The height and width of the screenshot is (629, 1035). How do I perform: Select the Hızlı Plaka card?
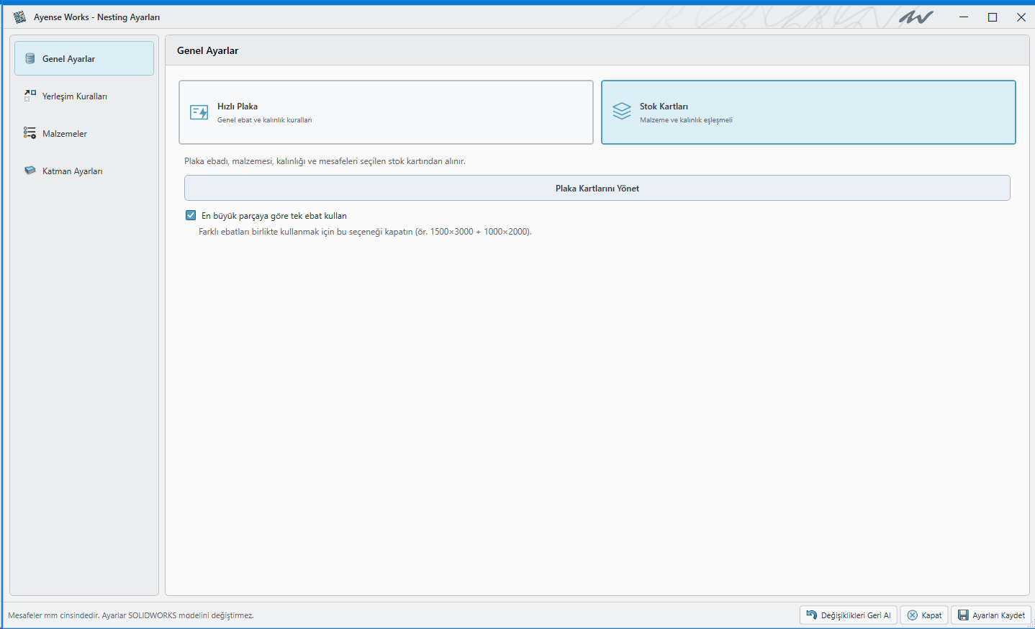386,112
